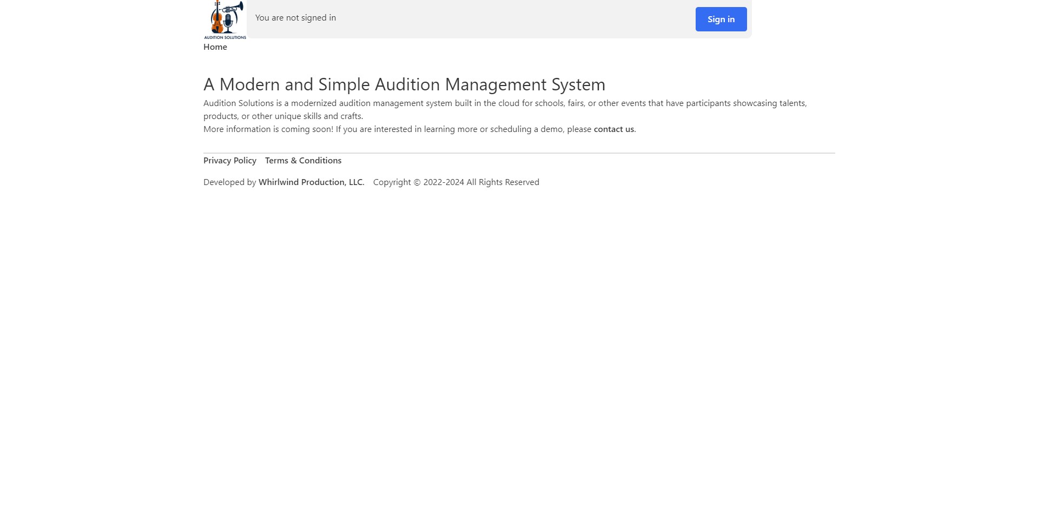Click the 'You are not signed in' message
Image resolution: width=1037 pixels, height=521 pixels.
tap(295, 18)
